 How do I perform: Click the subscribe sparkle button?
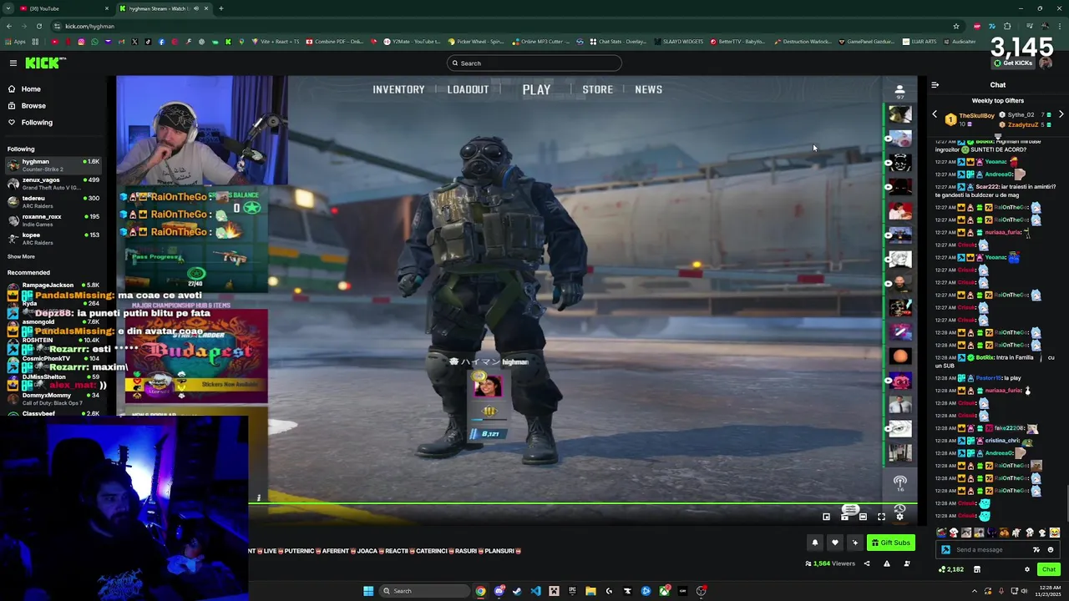854,543
